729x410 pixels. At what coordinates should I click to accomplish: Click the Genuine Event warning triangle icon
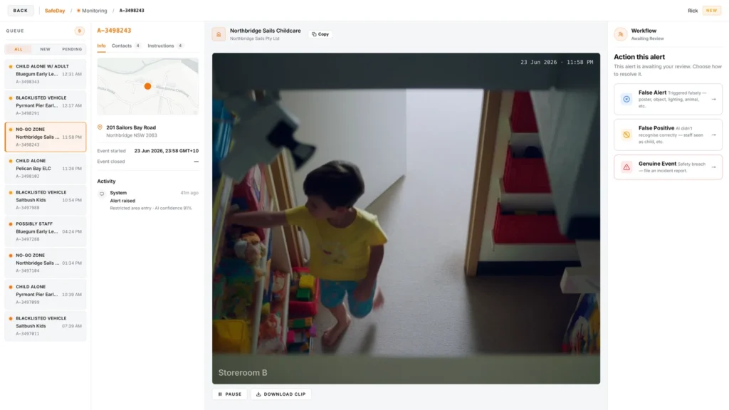626,167
